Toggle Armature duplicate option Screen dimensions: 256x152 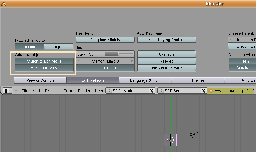[243, 68]
